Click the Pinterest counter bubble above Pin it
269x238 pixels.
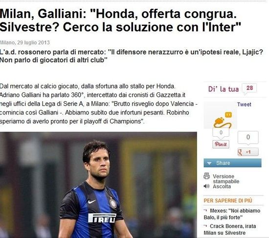click(221, 132)
